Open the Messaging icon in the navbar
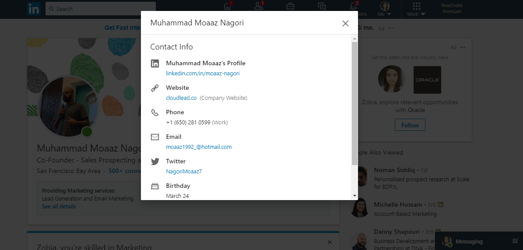The height and width of the screenshot is (250, 523). [322, 6]
